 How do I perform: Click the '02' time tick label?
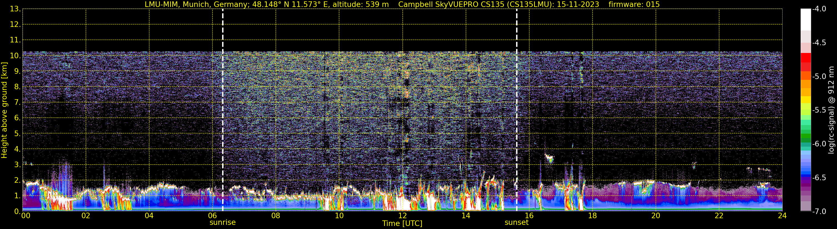tap(86, 216)
